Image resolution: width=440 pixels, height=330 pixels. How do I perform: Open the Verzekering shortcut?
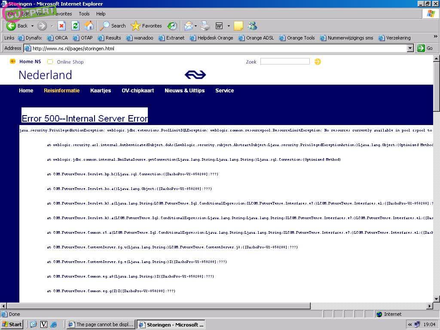[x=394, y=38]
